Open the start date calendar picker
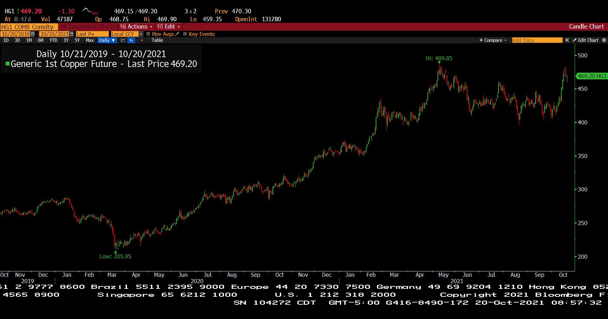The height and width of the screenshot is (319, 608). coord(32,34)
